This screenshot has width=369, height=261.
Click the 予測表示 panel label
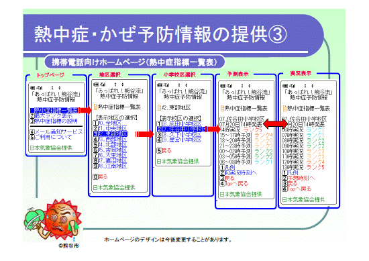pos(238,74)
